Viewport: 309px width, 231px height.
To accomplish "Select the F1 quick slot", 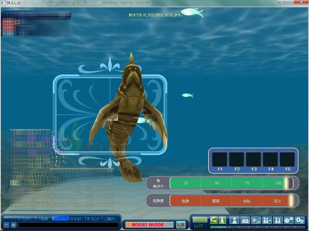I will point(220,160).
